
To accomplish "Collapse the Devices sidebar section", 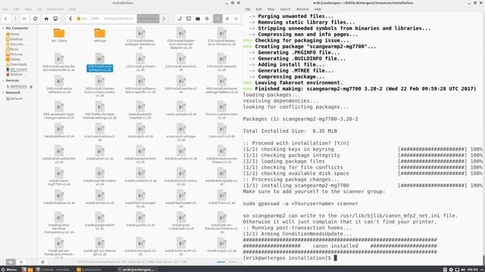I will (3, 81).
